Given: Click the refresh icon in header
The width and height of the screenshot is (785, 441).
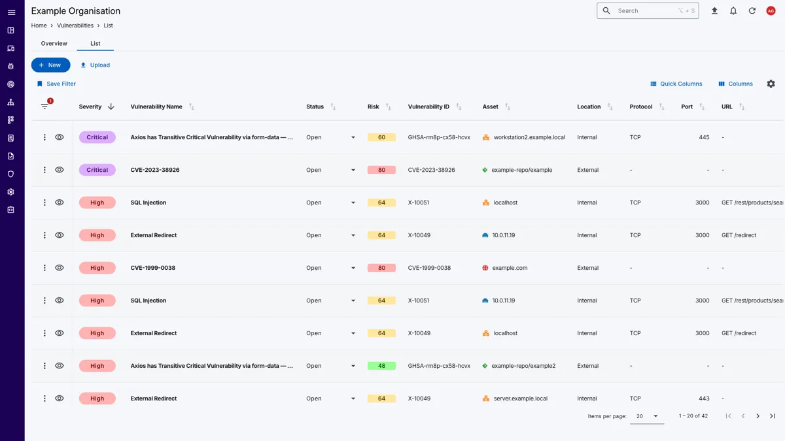Looking at the screenshot, I should point(752,11).
